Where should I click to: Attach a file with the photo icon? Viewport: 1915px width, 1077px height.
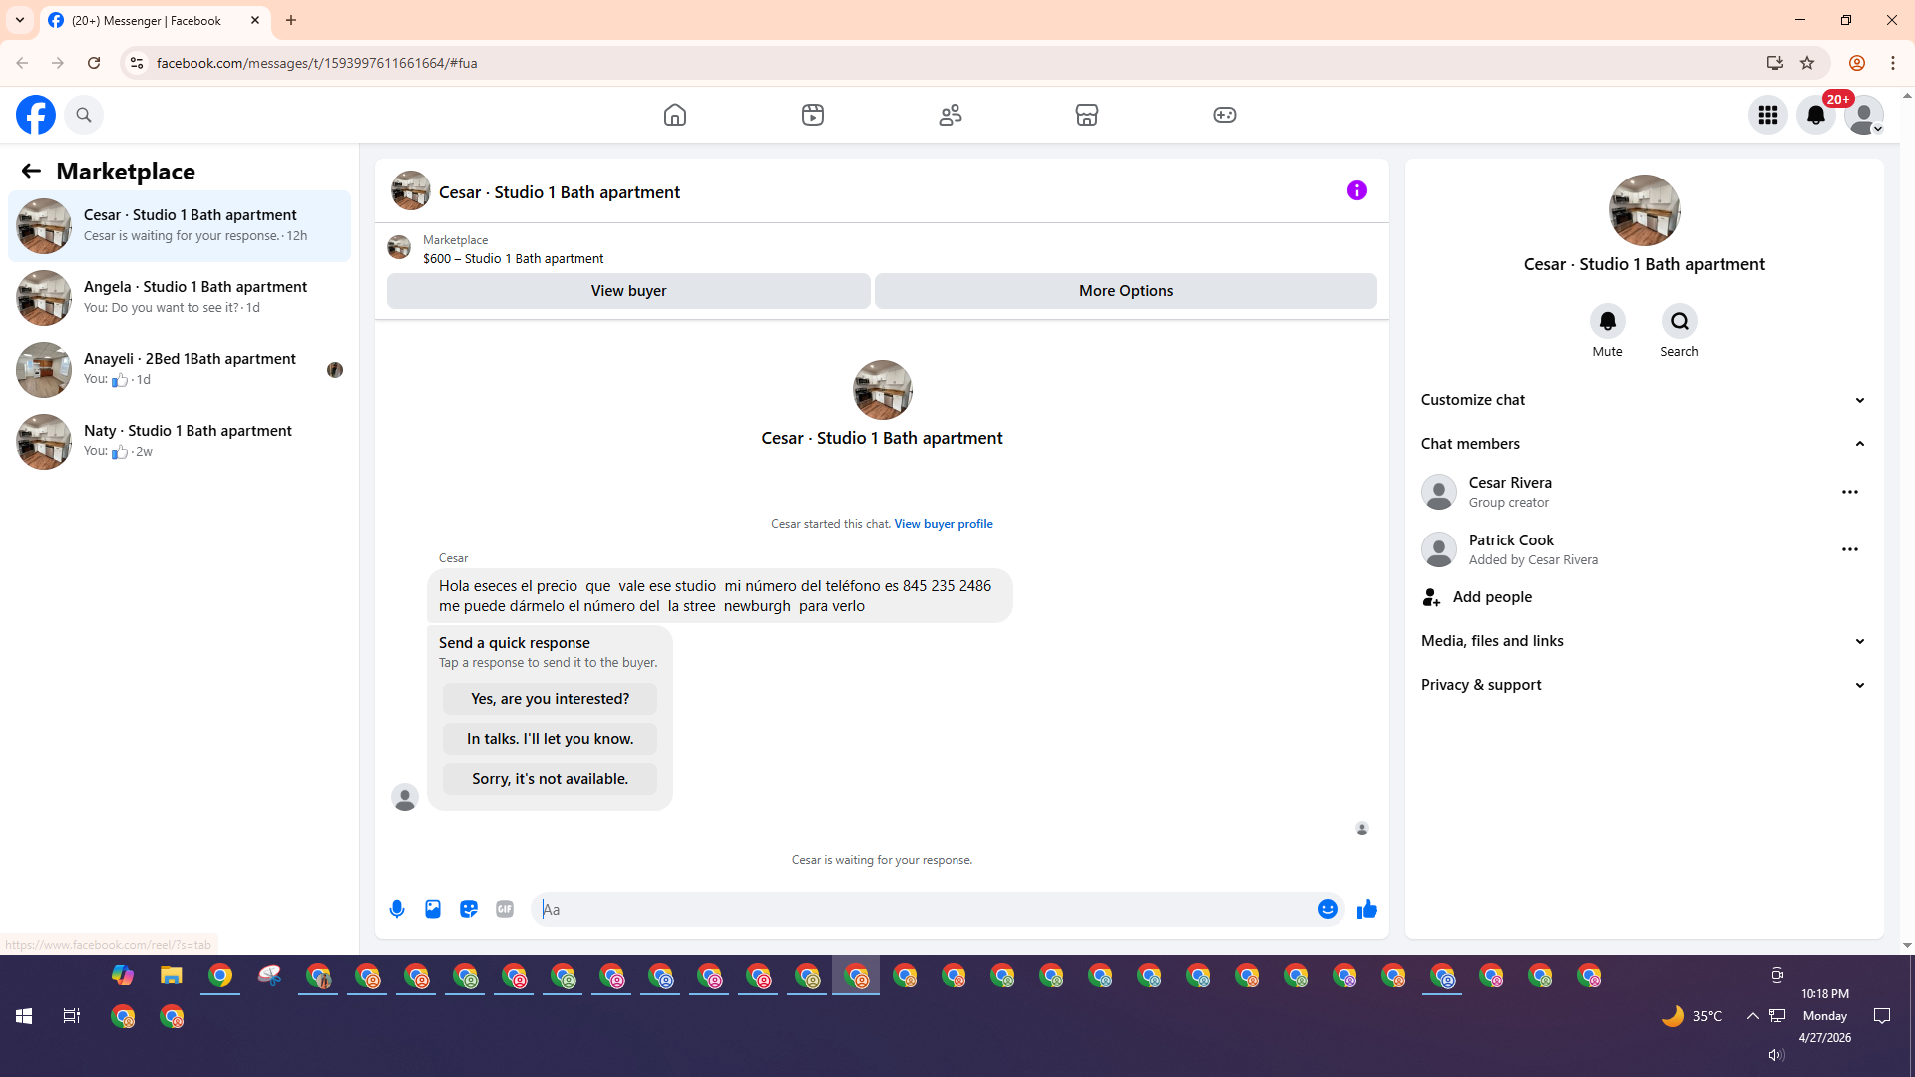click(433, 909)
